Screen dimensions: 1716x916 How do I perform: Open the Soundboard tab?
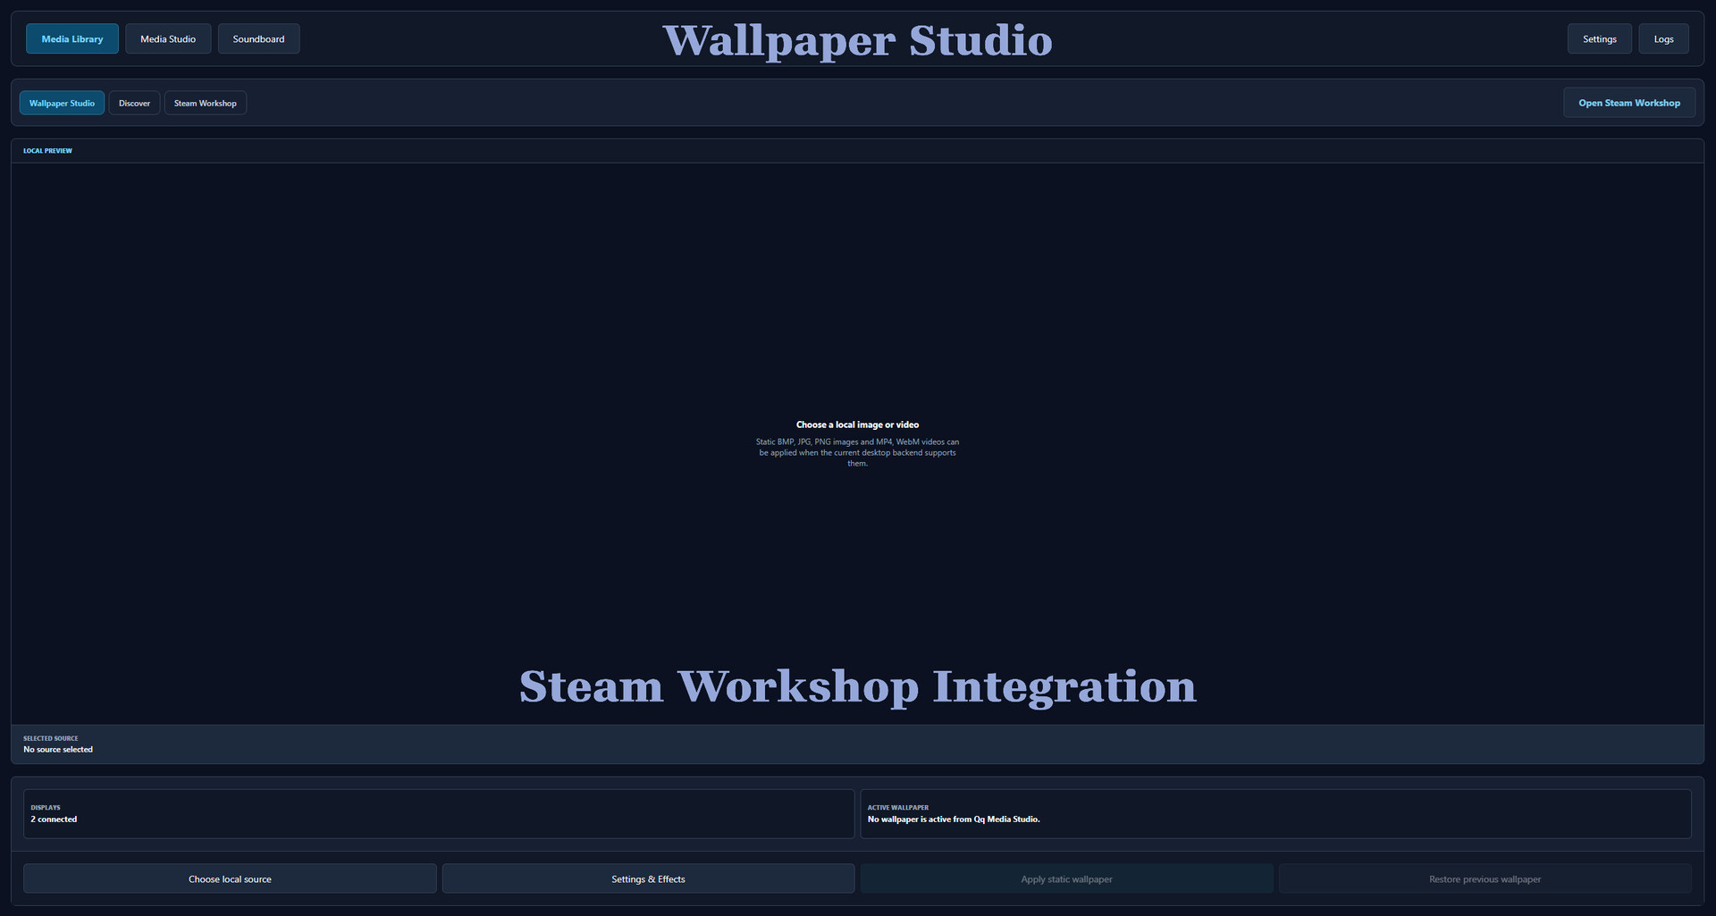pos(259,39)
